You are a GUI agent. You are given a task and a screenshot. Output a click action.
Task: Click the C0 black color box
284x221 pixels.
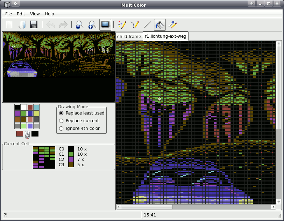(x=71, y=149)
